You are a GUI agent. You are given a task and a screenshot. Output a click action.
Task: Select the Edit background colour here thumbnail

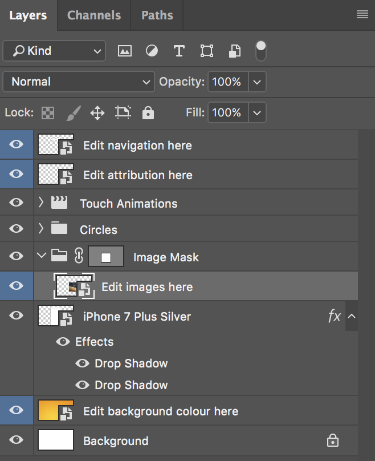(55, 411)
